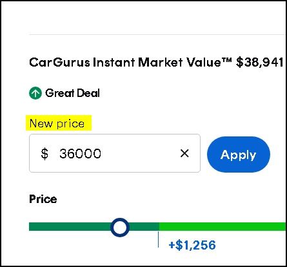This screenshot has width=287, height=267.
Task: Click the CarGurus Instant Market Value heading
Action: point(130,63)
